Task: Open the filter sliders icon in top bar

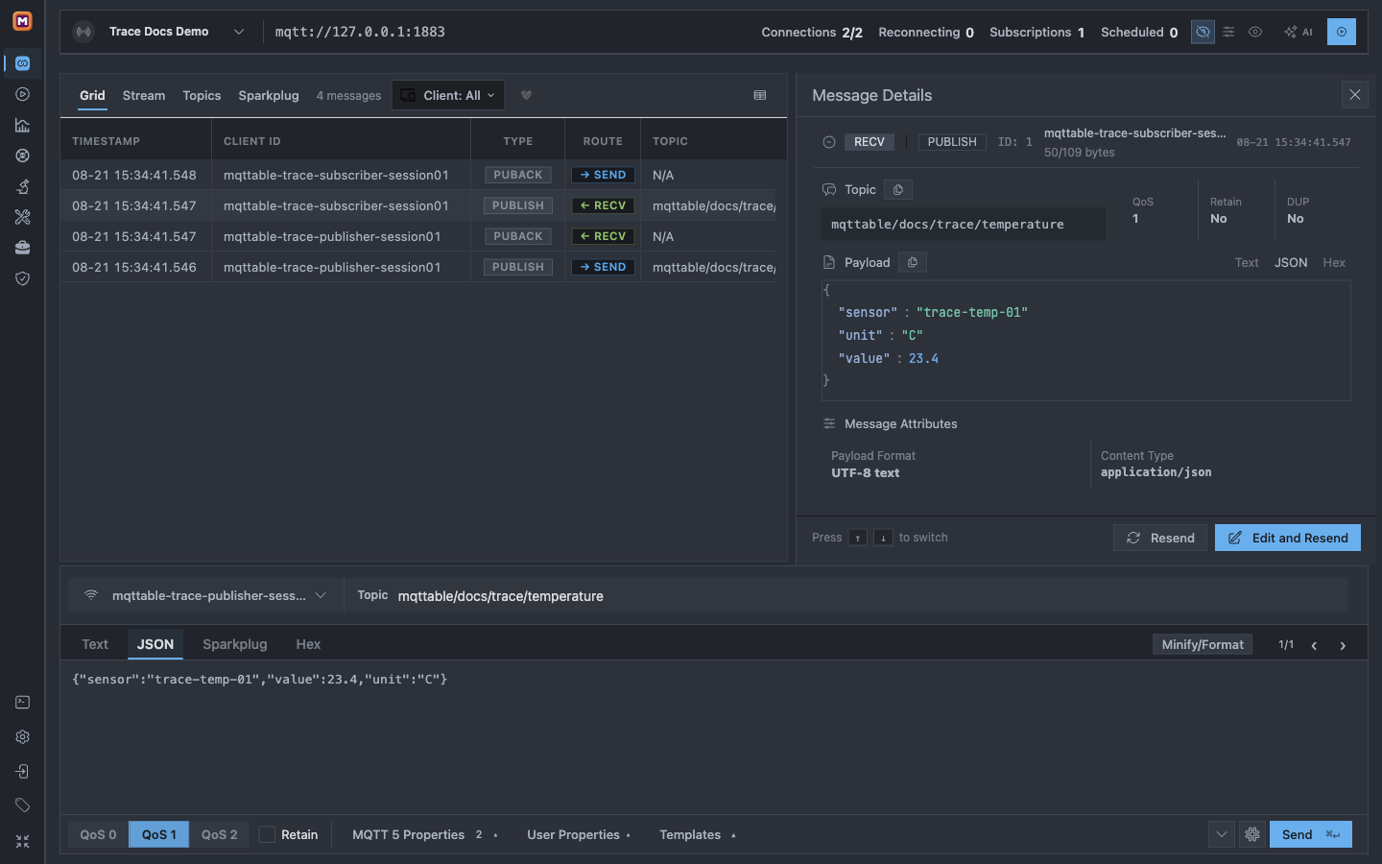Action: (x=1228, y=32)
